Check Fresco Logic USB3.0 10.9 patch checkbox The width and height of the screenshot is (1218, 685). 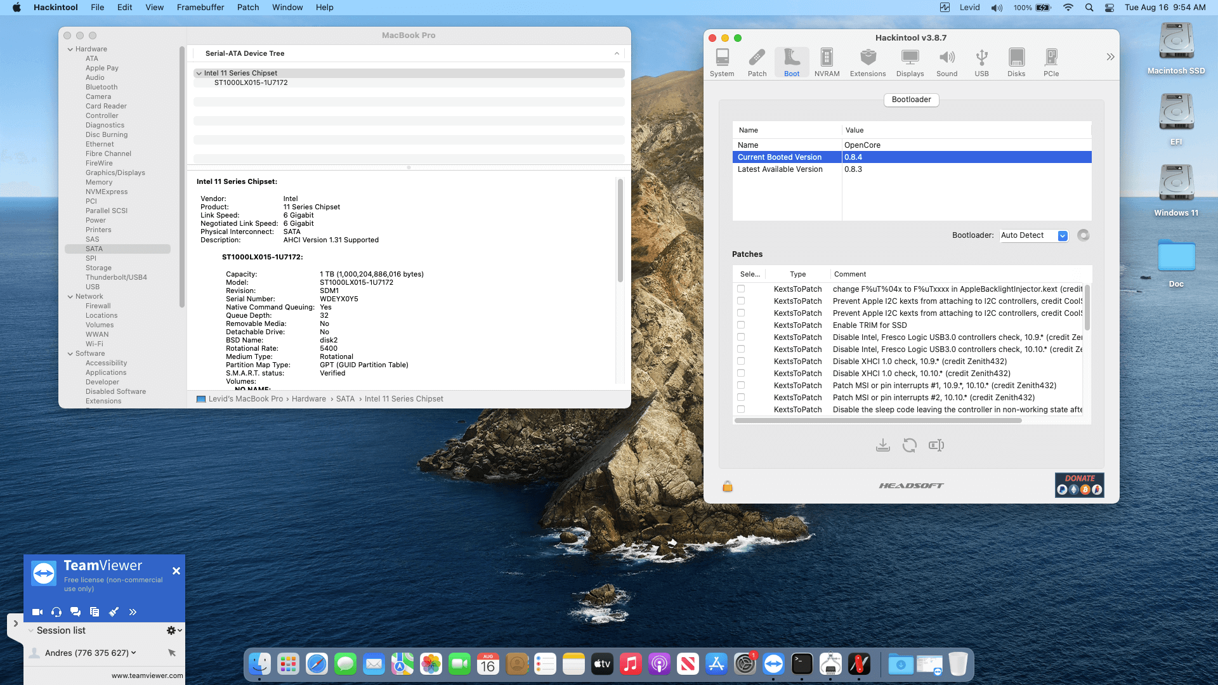click(741, 337)
